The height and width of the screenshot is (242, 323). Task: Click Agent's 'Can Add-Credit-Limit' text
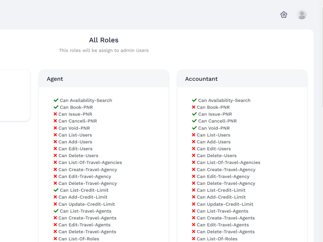(x=83, y=197)
